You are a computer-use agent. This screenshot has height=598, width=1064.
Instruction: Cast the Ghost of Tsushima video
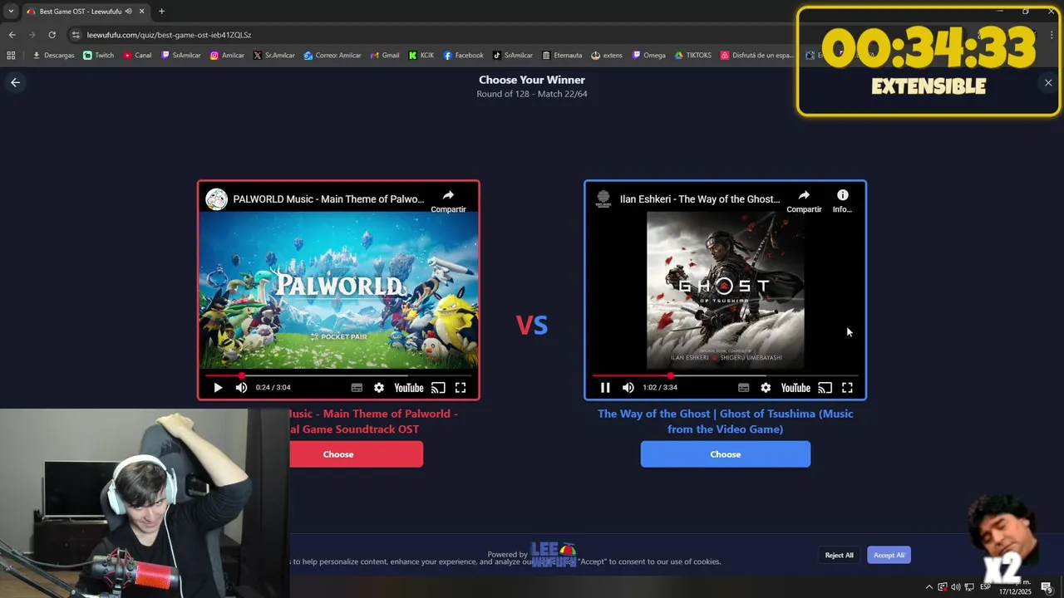pyautogui.click(x=825, y=388)
